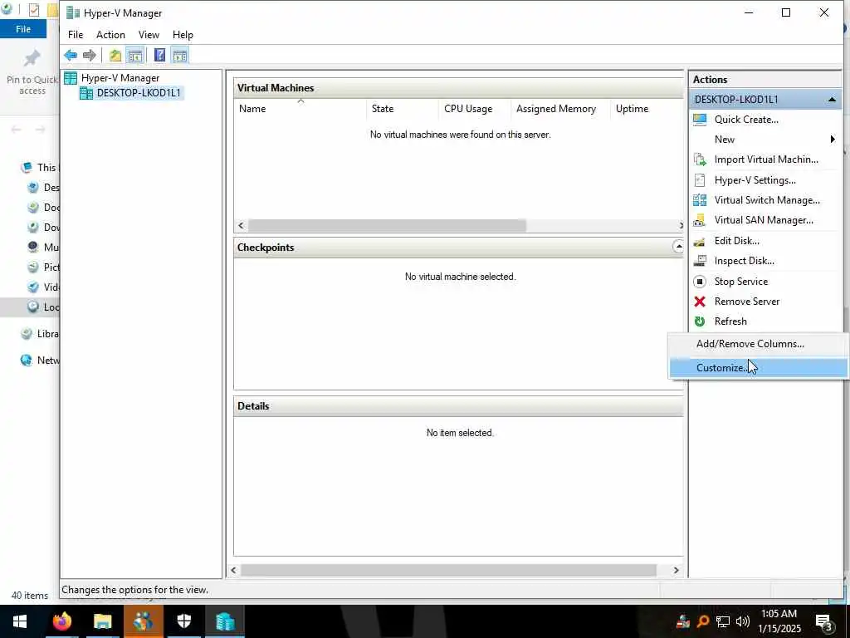
Task: Expand the New submenu arrow
Action: 833,140
